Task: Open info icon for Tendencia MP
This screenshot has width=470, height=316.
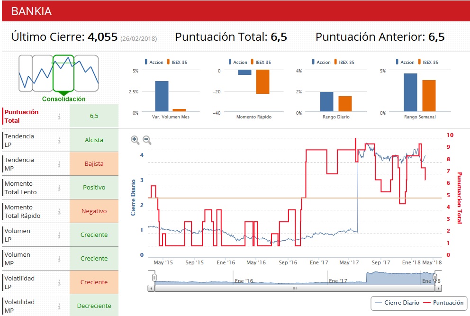Action: point(59,164)
